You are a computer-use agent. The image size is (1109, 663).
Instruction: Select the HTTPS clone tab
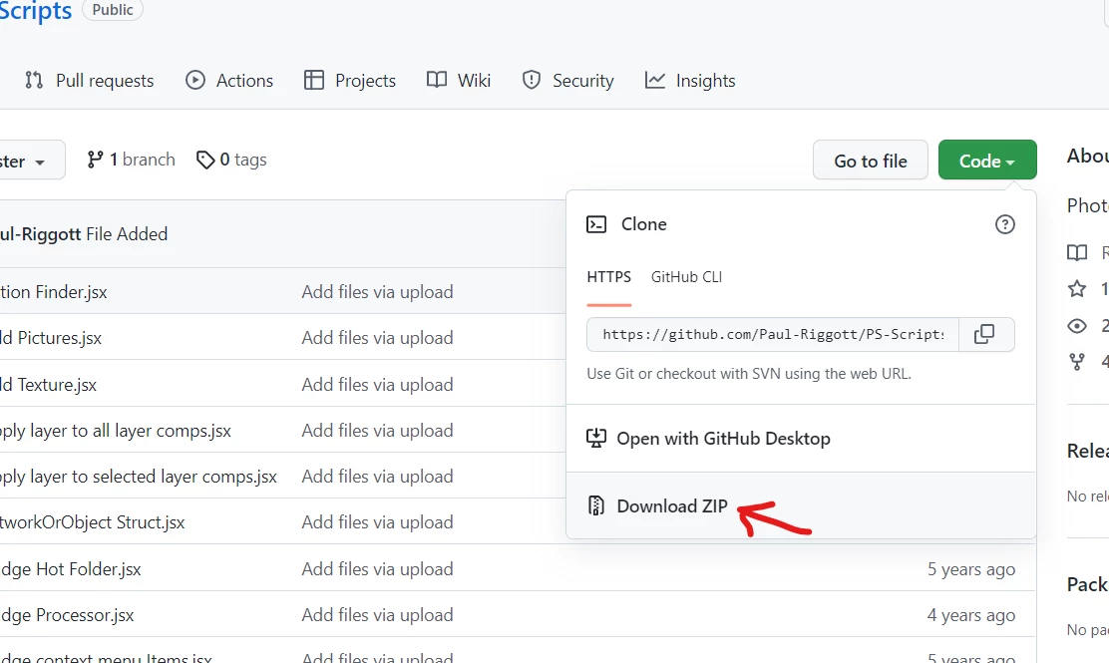tap(609, 277)
